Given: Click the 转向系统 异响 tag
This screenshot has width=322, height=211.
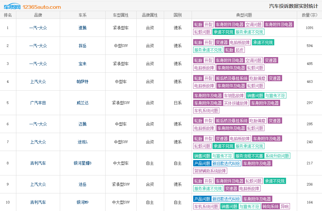Looking at the screenshot, I should (x=276, y=206).
